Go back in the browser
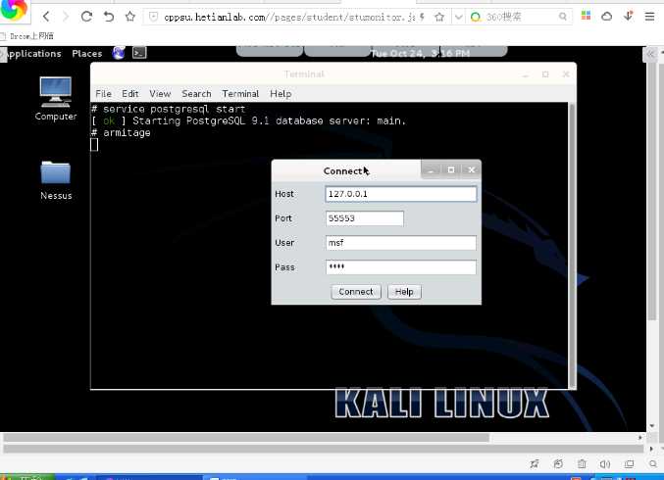 46,17
